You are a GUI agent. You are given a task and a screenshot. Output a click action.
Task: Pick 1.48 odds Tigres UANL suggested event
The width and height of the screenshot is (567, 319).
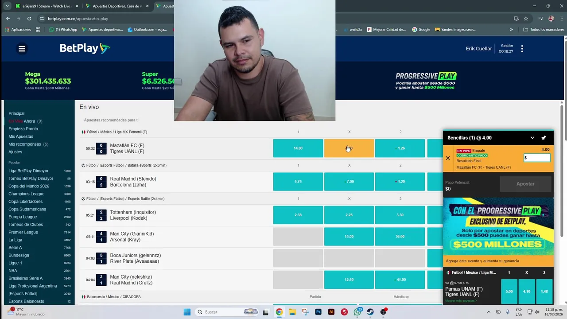click(x=544, y=292)
